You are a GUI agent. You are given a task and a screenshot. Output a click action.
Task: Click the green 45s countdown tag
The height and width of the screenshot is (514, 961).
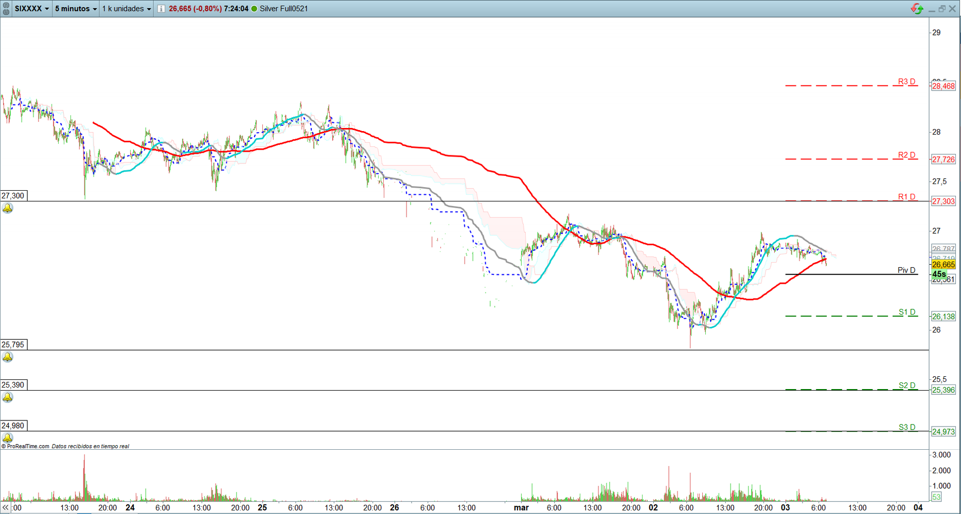[939, 274]
